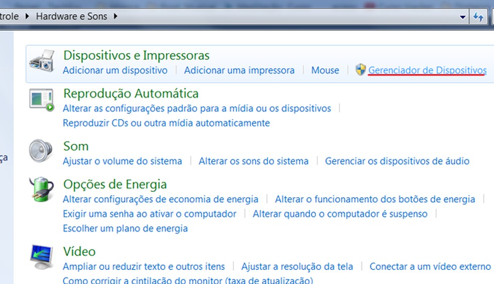Click the monitor icon next to Vídeo
This screenshot has height=284, width=494.
coord(42,257)
